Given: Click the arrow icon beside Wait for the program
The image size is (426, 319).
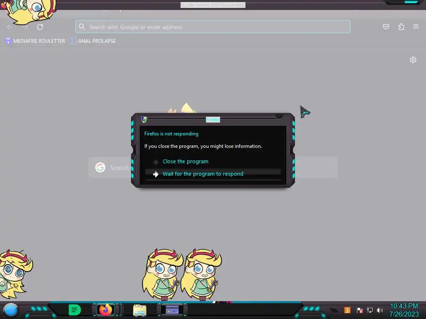Looking at the screenshot, I should coord(156,174).
